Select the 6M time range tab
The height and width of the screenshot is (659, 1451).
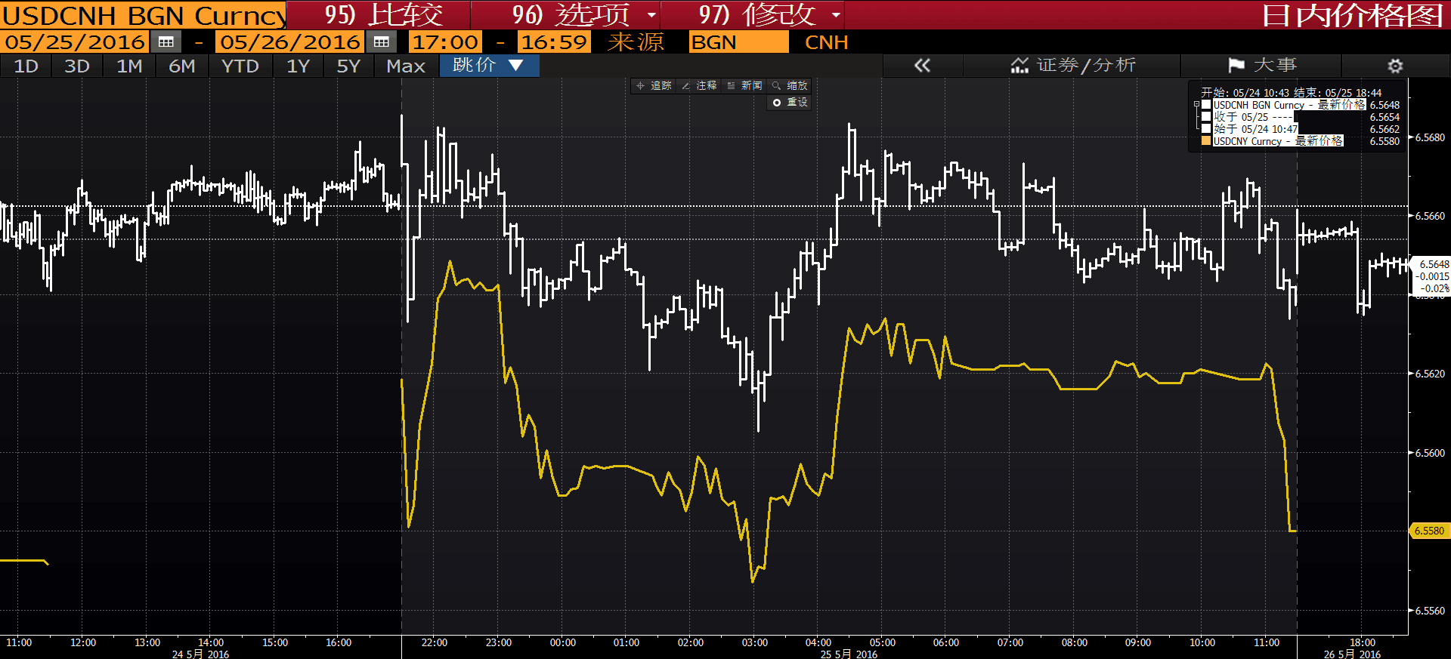point(181,66)
